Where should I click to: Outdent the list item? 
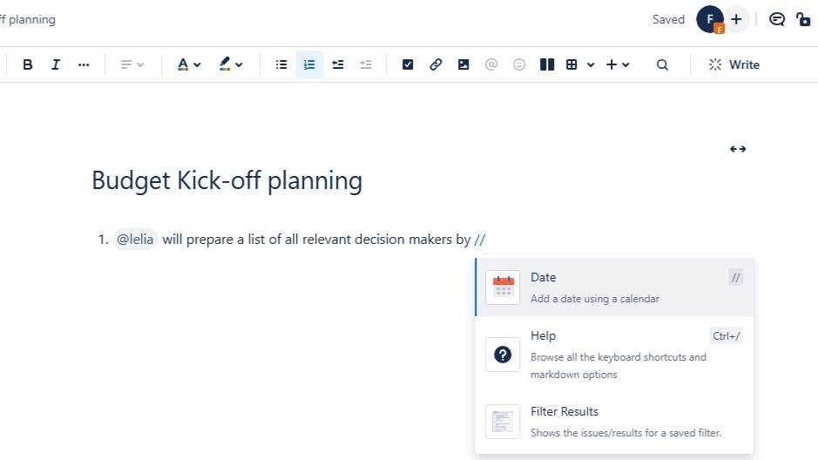point(366,64)
